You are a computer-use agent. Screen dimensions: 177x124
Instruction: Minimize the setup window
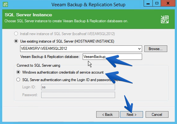148,3
